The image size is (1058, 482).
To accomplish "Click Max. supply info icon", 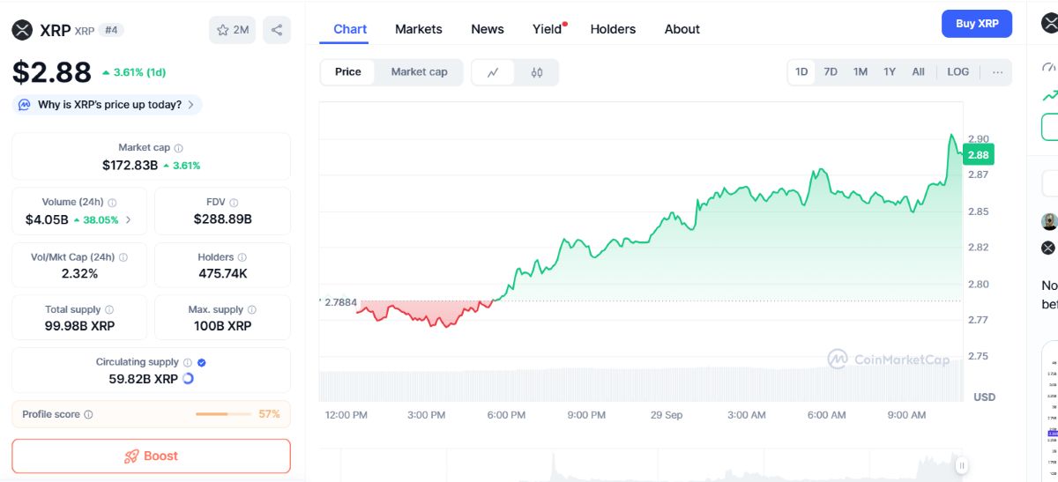I will pos(252,310).
